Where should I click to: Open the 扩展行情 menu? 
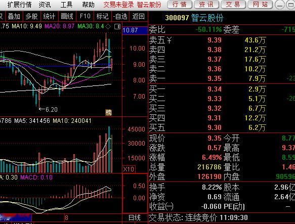click(19, 5)
